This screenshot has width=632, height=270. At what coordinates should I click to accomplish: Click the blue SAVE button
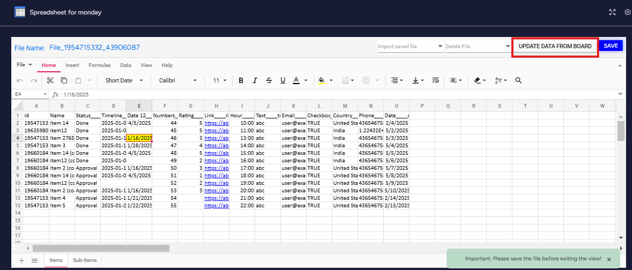(611, 46)
